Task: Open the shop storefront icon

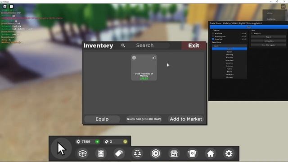Action: tap(174, 153)
